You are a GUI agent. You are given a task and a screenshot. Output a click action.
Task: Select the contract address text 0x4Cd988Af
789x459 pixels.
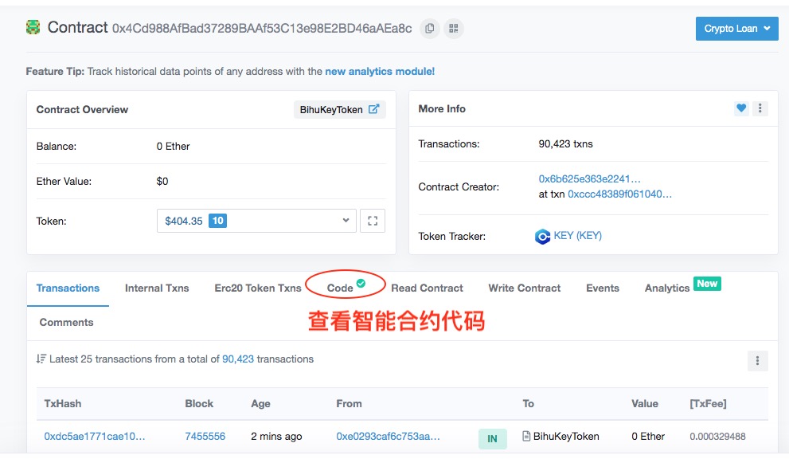click(x=262, y=28)
